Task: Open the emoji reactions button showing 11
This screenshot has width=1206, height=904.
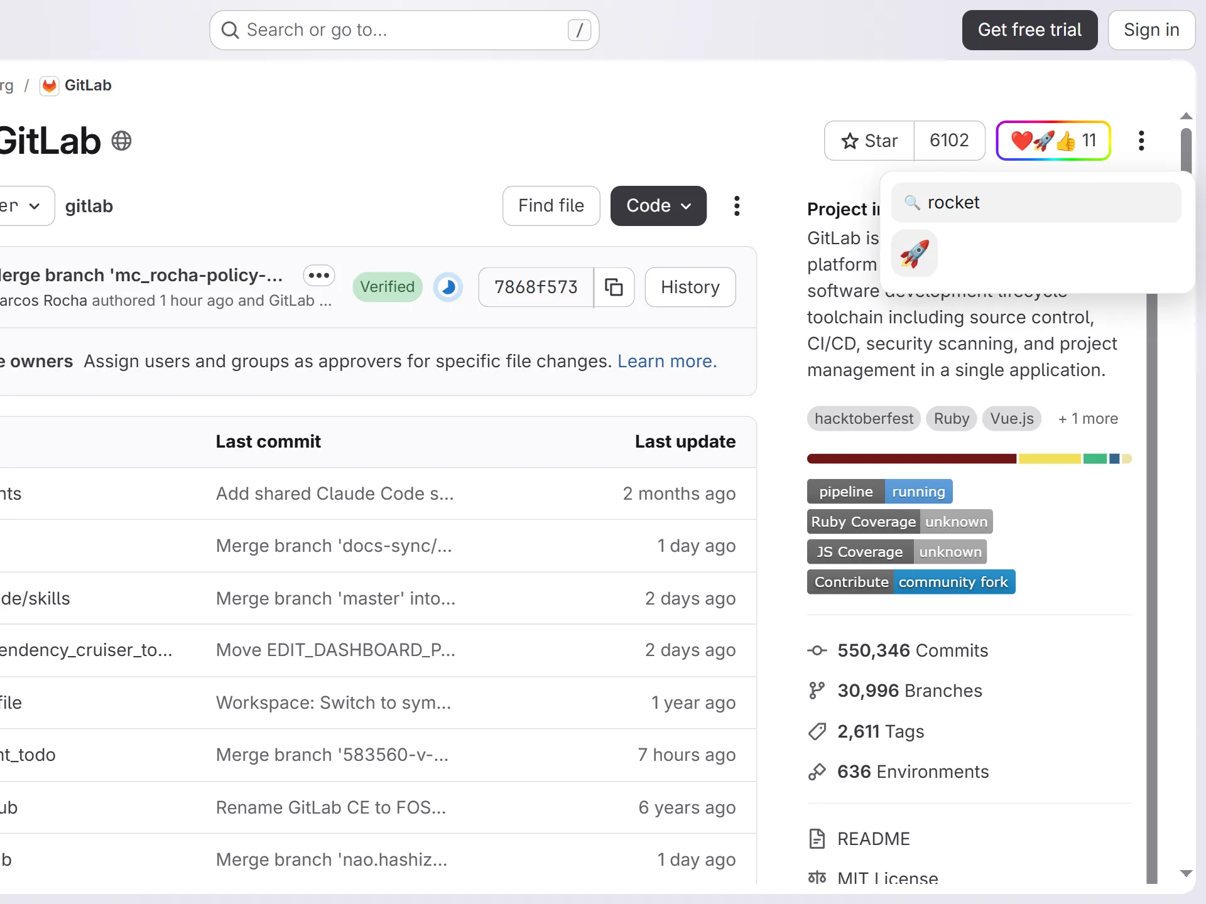Action: point(1053,141)
